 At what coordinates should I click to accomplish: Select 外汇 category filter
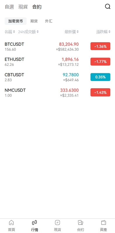[49, 21]
